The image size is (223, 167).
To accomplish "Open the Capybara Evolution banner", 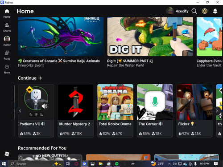I will pos(210,37).
